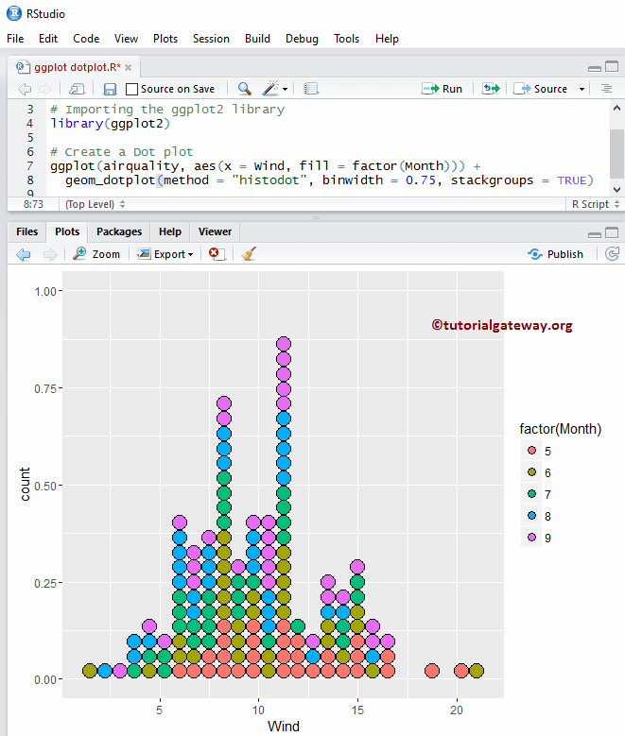The height and width of the screenshot is (736, 625).
Task: Switch to the Help pane tab
Action: [x=169, y=231]
